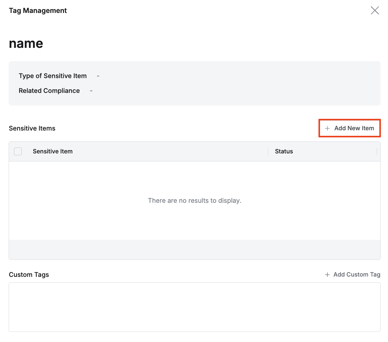Click the dash value next to Type of Sensitive Item

coord(98,76)
